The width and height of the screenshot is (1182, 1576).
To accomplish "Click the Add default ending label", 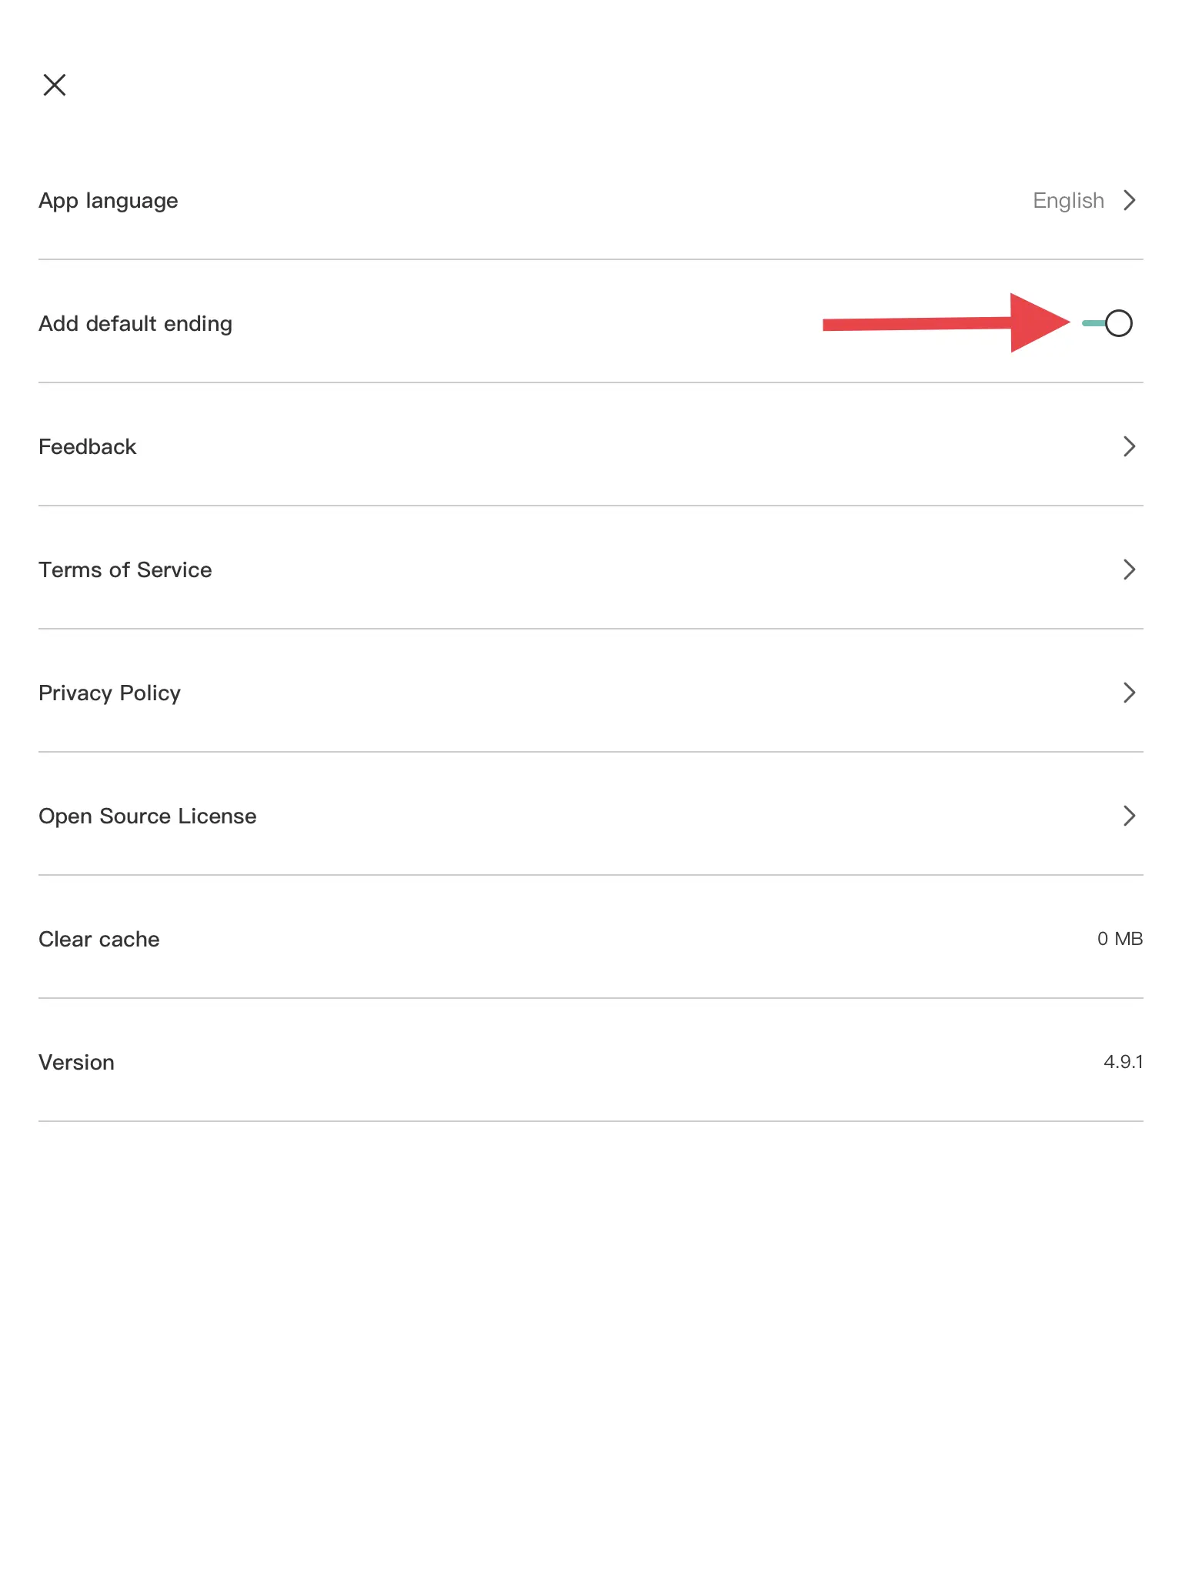I will pyautogui.click(x=135, y=324).
